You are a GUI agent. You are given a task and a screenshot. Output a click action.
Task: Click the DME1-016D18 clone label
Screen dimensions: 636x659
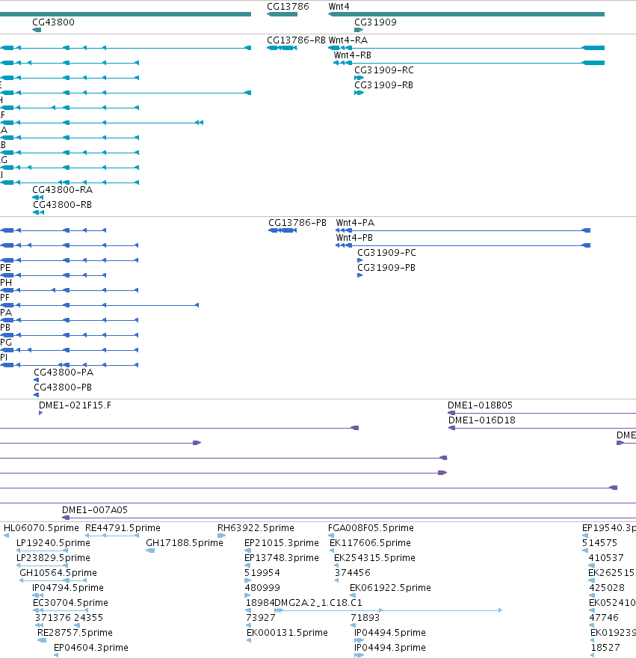tap(482, 420)
